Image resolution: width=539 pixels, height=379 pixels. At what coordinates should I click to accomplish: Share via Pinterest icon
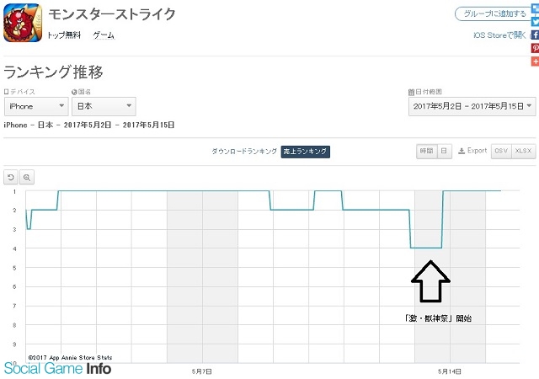(x=535, y=49)
